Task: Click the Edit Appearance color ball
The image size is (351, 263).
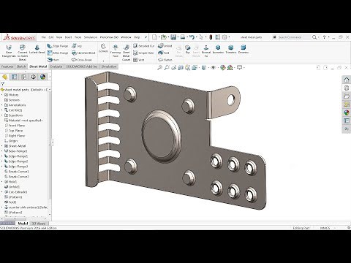Action: tap(222, 68)
